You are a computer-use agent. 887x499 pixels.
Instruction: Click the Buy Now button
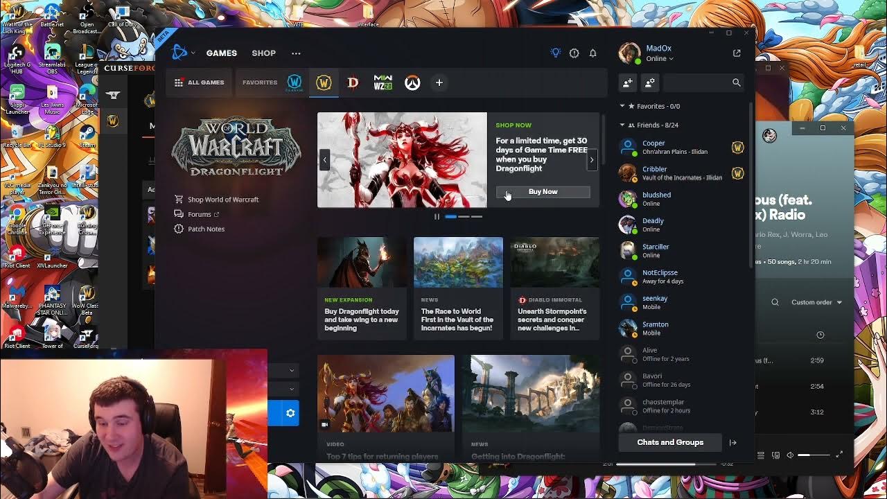[543, 192]
